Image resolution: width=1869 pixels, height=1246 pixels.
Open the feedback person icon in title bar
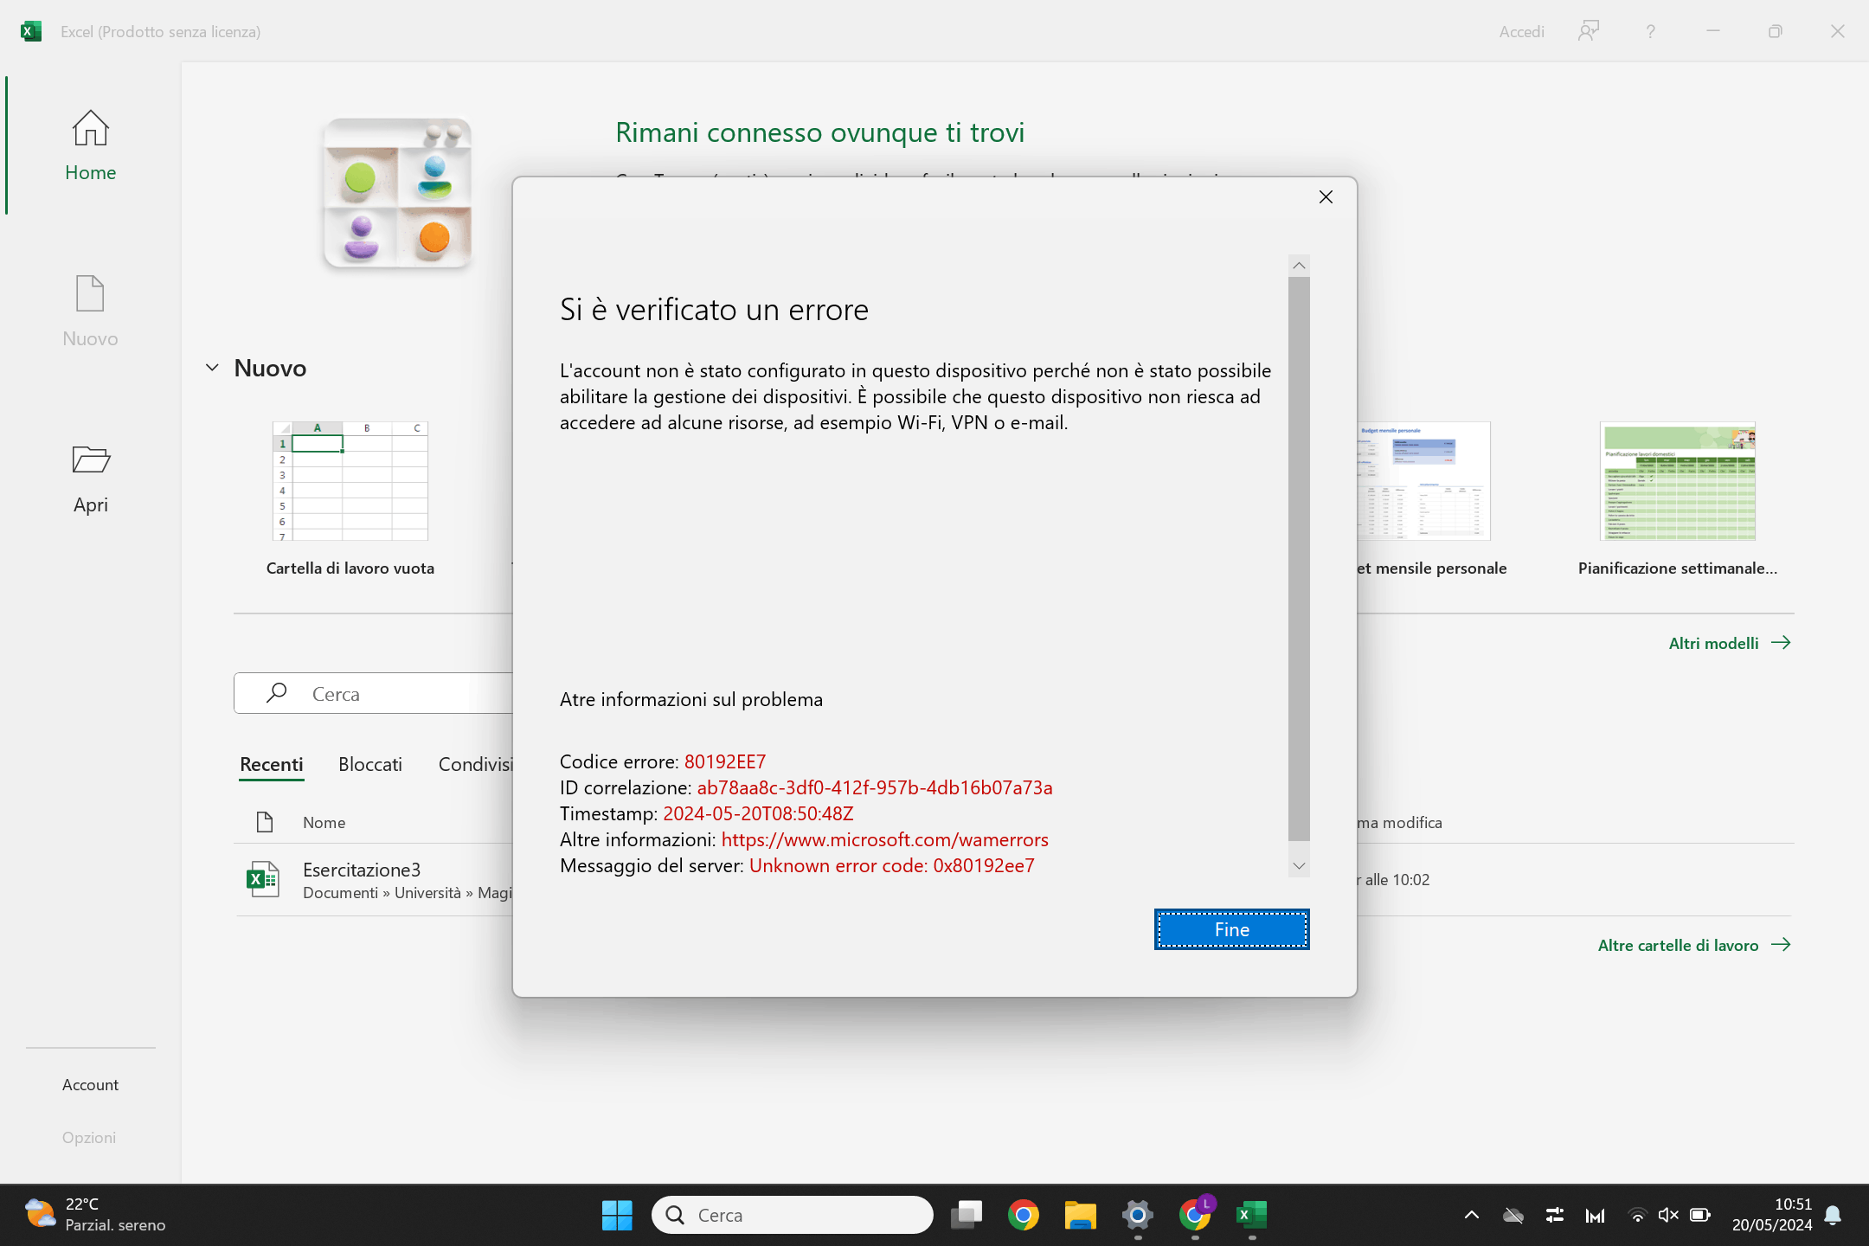[x=1589, y=31]
